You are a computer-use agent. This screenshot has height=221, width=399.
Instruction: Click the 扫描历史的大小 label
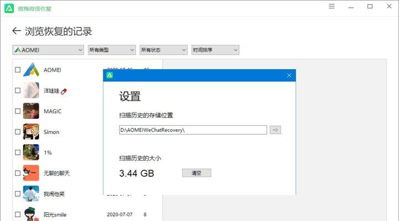pyautogui.click(x=140, y=158)
